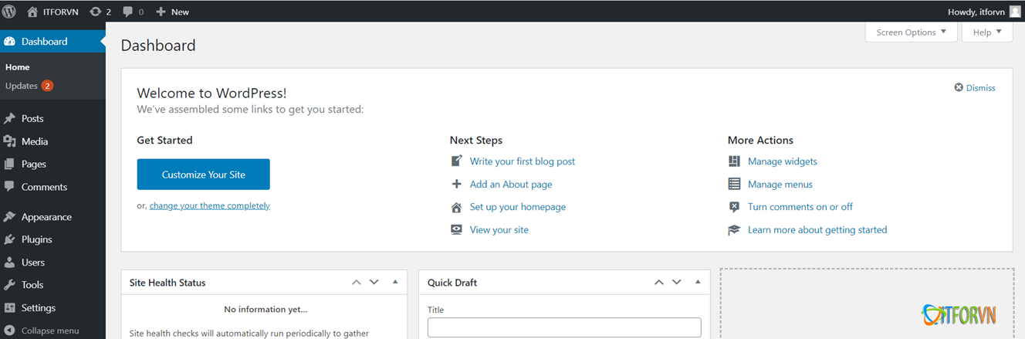Move Quick Draft panel down with chevron
Image resolution: width=1025 pixels, height=339 pixels.
pyautogui.click(x=677, y=283)
